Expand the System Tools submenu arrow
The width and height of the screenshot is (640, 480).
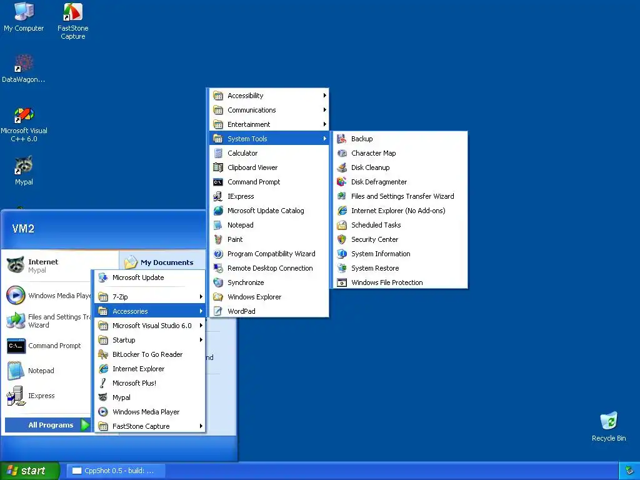coord(324,139)
